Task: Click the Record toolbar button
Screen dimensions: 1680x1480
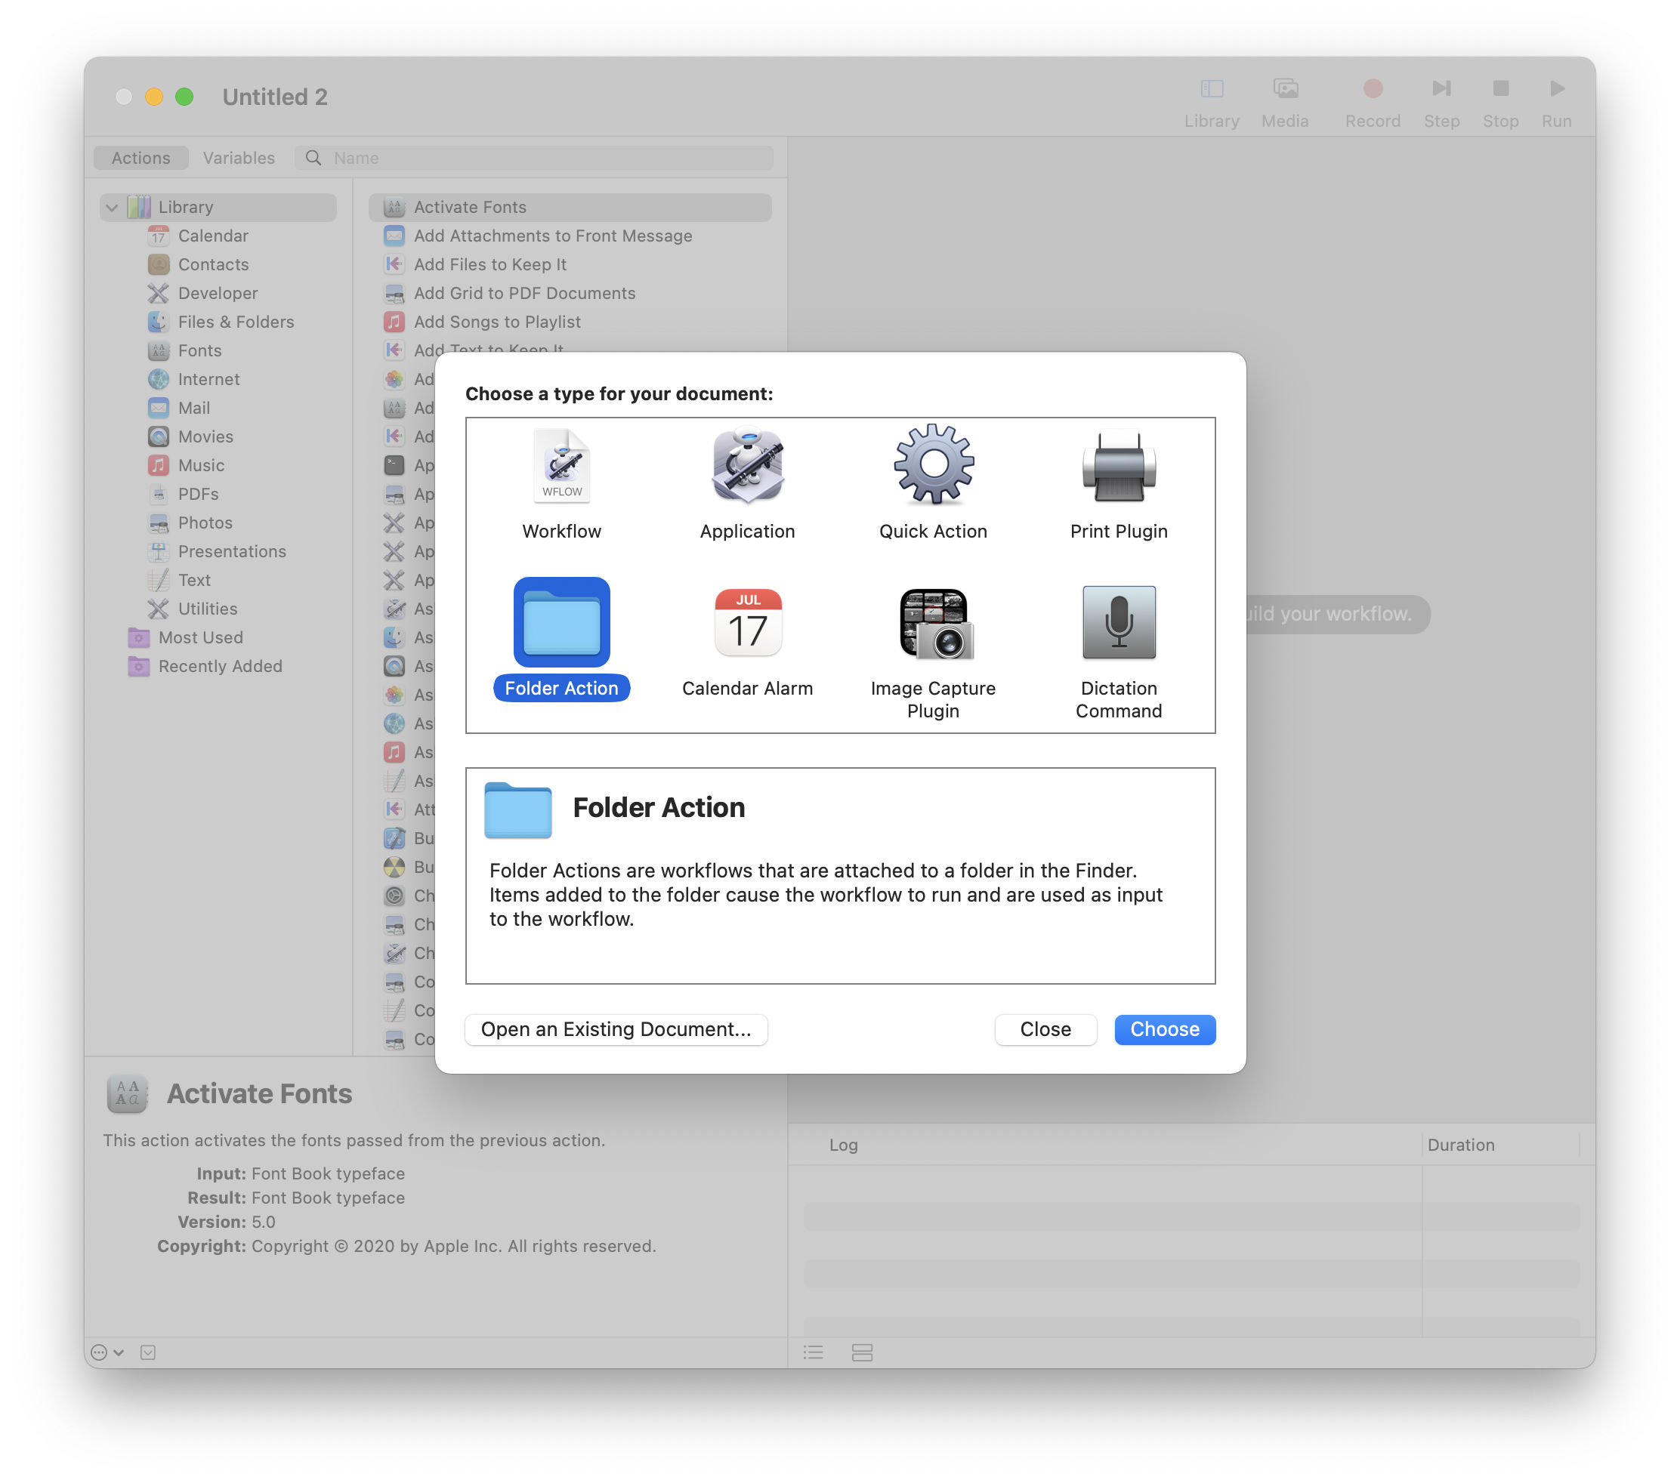Action: pyautogui.click(x=1367, y=96)
